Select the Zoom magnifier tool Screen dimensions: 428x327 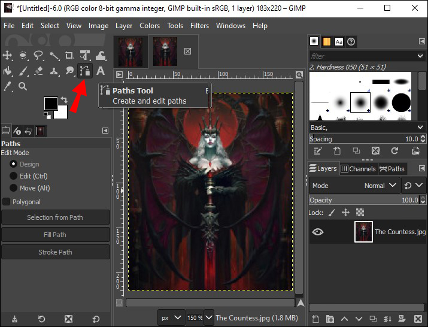tap(23, 86)
